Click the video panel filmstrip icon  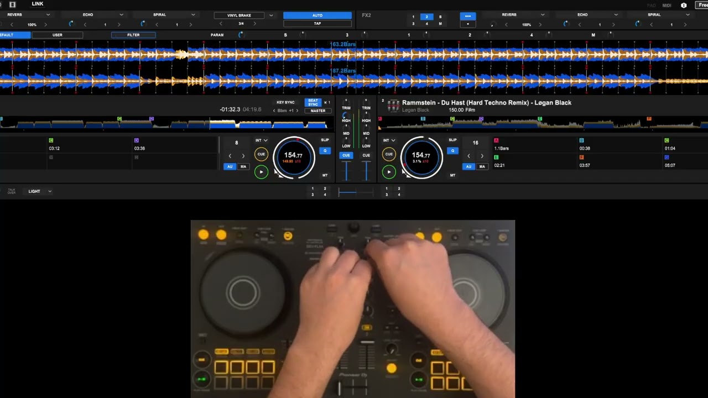coord(12,4)
